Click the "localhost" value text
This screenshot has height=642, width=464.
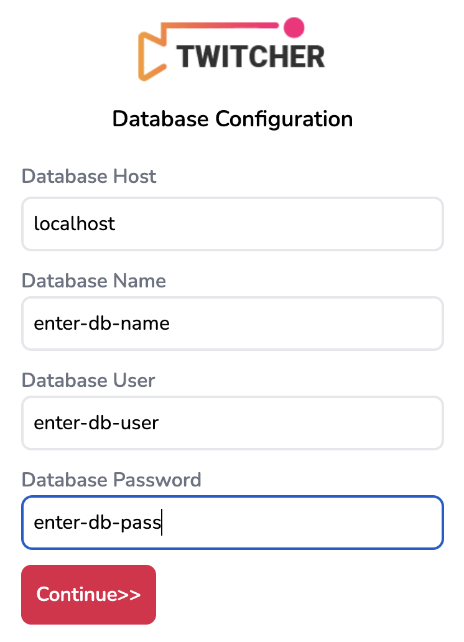(x=75, y=224)
